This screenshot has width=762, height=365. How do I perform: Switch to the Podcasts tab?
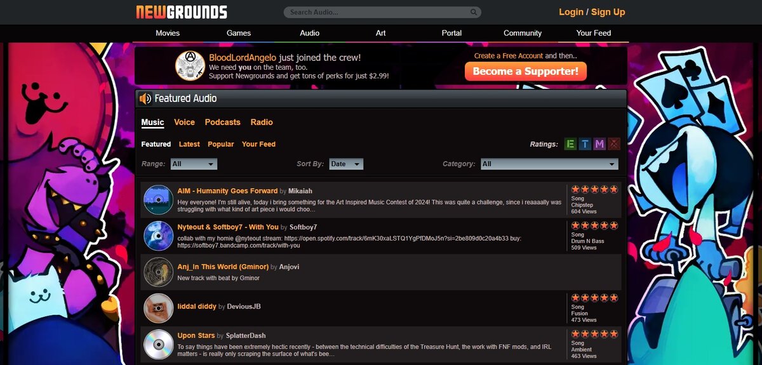222,122
